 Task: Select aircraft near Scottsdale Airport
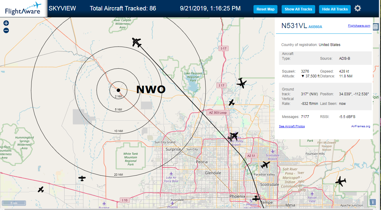coord(265,164)
